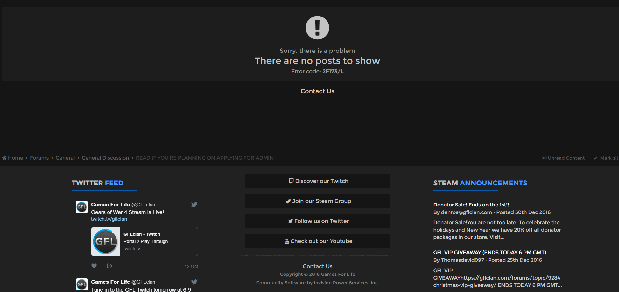The width and height of the screenshot is (619, 292).
Task: Go to Home in the breadcrumb
Action: [13, 158]
